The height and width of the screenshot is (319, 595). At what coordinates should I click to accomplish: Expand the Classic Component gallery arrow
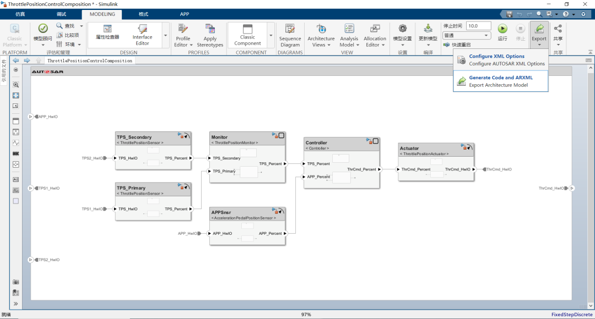(x=271, y=35)
